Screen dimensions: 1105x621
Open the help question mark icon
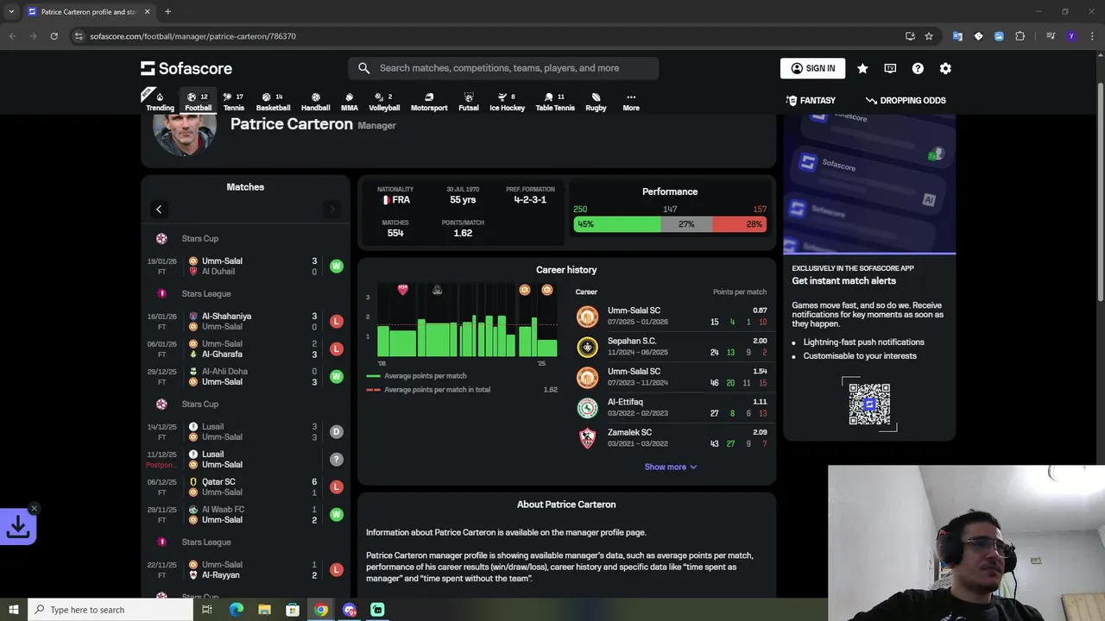tap(918, 68)
